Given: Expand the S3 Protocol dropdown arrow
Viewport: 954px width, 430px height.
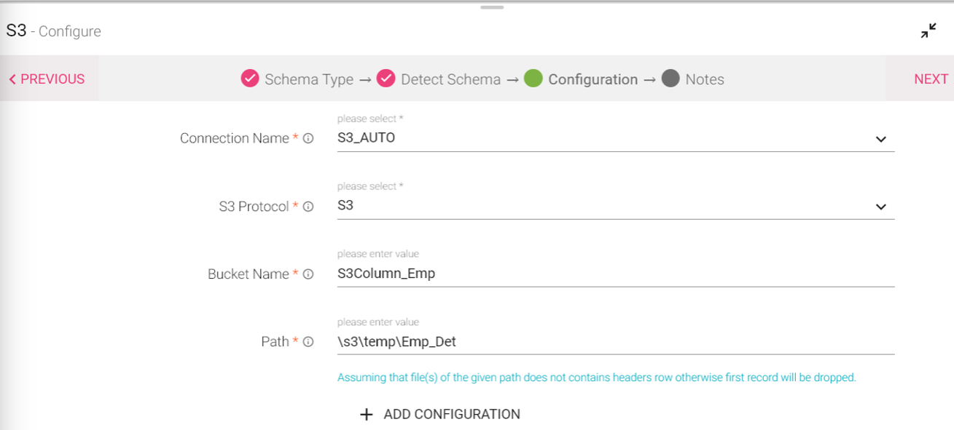Looking at the screenshot, I should tap(880, 207).
